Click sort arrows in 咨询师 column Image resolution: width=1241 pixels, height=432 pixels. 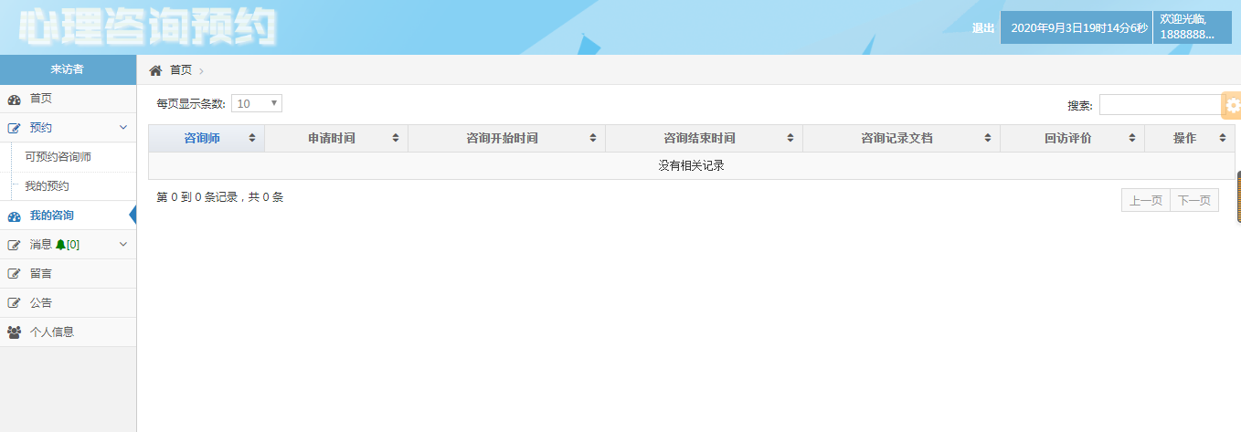(252, 138)
